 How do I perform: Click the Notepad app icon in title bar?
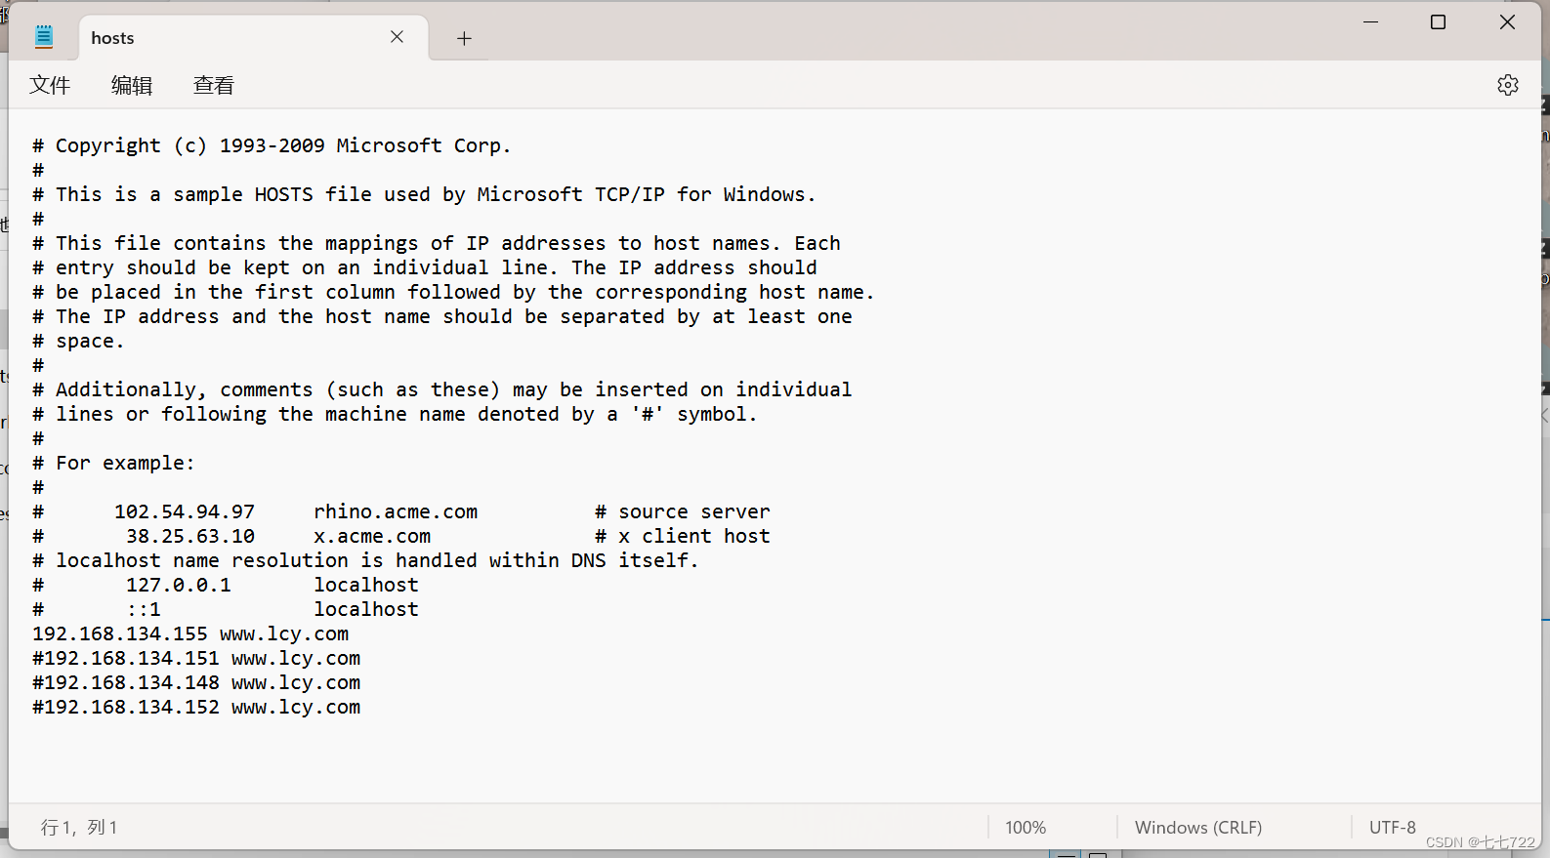tap(44, 37)
